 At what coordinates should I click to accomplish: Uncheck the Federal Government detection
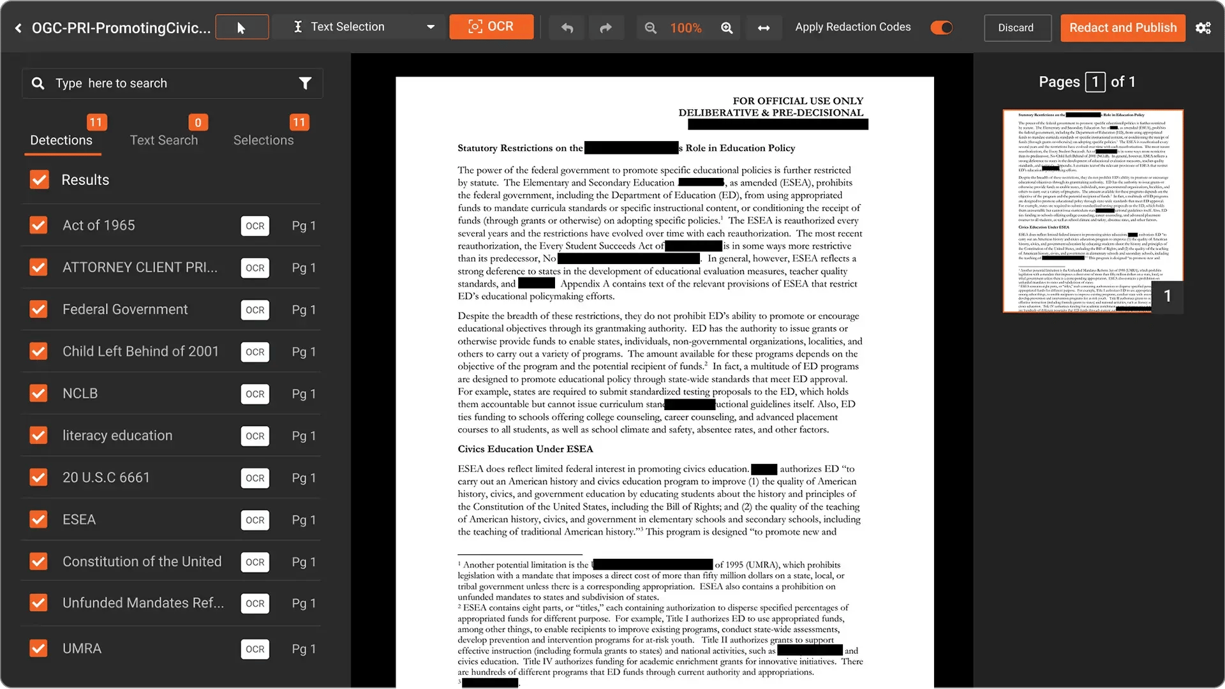(39, 309)
